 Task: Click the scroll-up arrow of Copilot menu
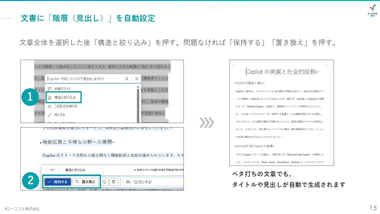pyautogui.click(x=138, y=87)
